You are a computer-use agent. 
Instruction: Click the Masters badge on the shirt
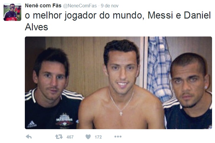coord(64,120)
